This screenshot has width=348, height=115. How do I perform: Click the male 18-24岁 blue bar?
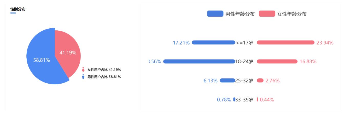pyautogui.click(x=199, y=61)
